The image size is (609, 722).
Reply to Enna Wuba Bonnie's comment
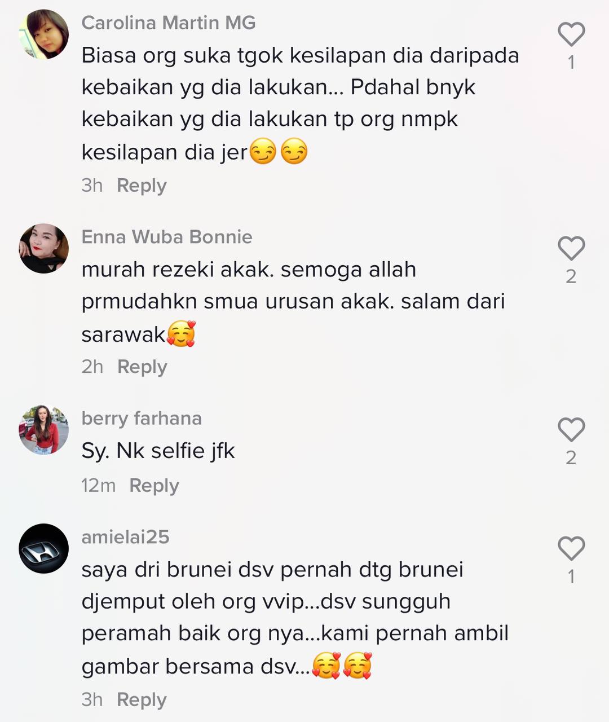tap(142, 367)
